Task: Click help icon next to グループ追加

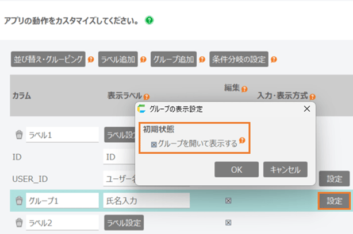Action: [x=202, y=60]
